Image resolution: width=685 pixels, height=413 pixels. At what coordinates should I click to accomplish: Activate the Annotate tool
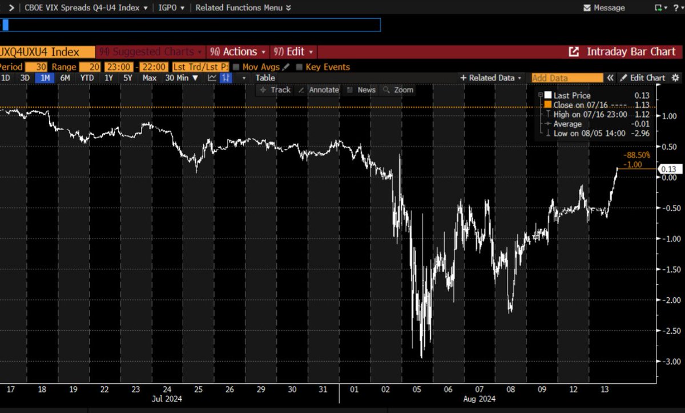[319, 90]
